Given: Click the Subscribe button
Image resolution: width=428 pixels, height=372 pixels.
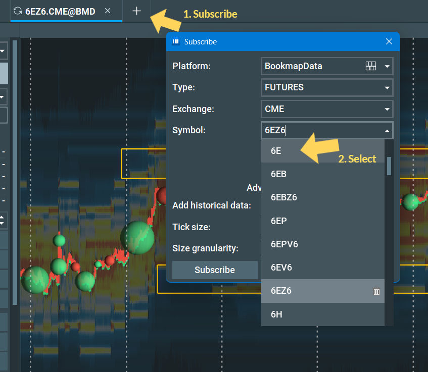Looking at the screenshot, I should [x=215, y=270].
